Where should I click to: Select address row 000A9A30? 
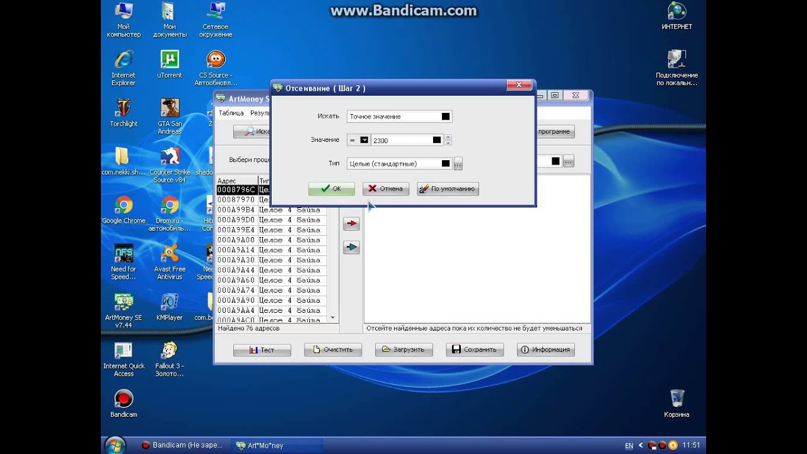coord(271,260)
